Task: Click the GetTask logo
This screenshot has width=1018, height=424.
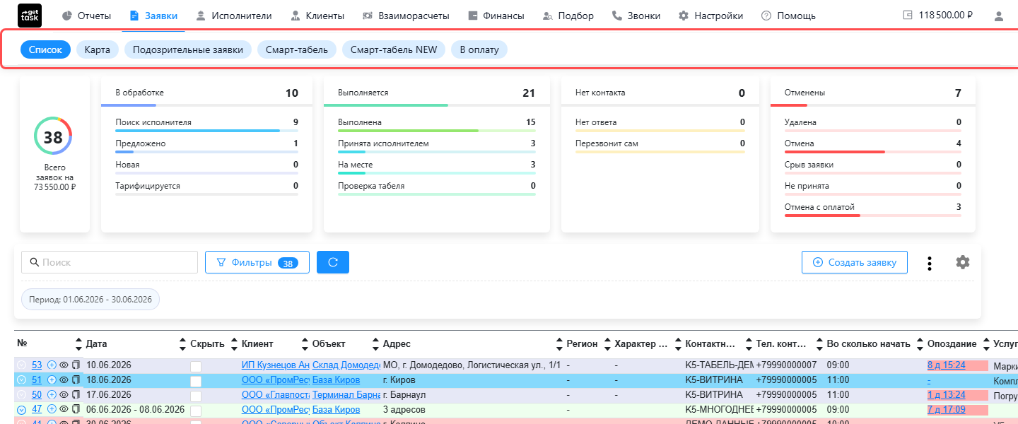Action: pos(30,15)
